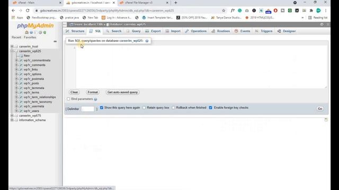
Task: Select the wpfr_term_relationships table
Action: (x=40, y=97)
